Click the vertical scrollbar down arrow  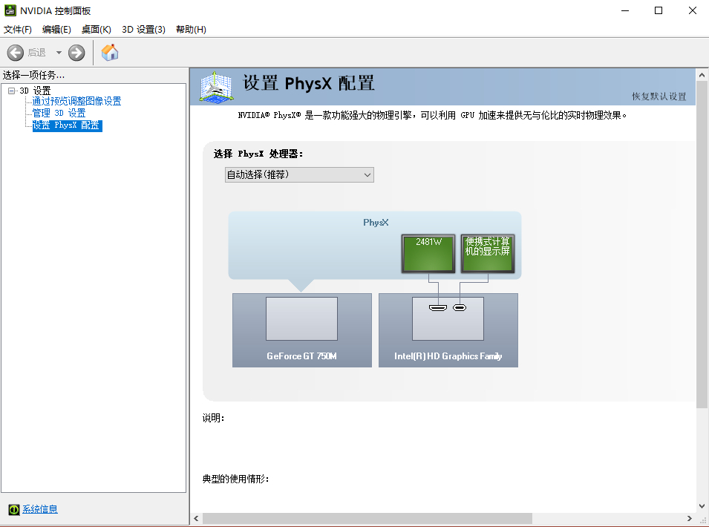click(x=702, y=506)
